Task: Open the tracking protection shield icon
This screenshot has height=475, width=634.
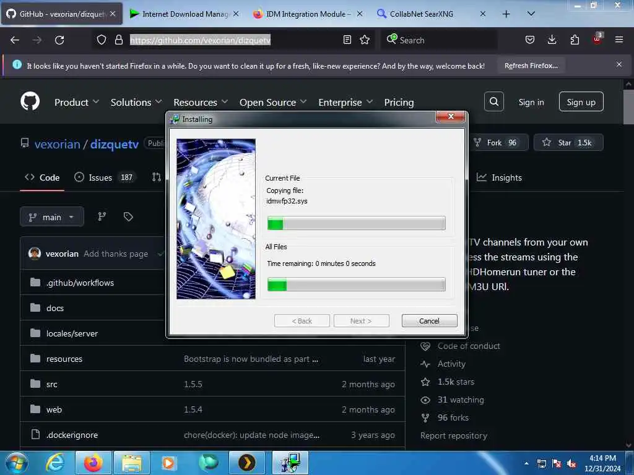Action: [101, 40]
